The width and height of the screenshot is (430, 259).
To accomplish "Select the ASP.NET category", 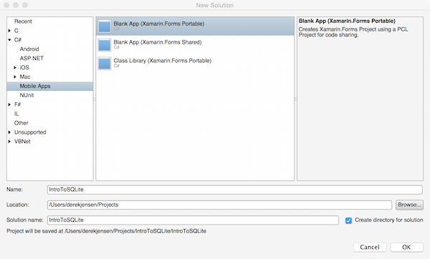I will pyautogui.click(x=32, y=59).
